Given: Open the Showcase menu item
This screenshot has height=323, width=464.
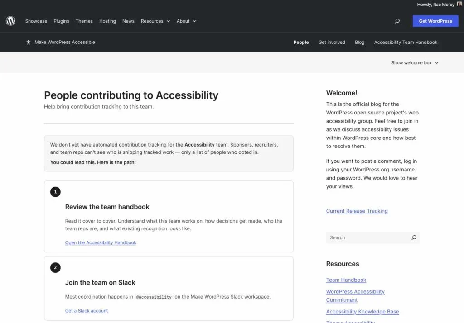Looking at the screenshot, I should coord(36,21).
